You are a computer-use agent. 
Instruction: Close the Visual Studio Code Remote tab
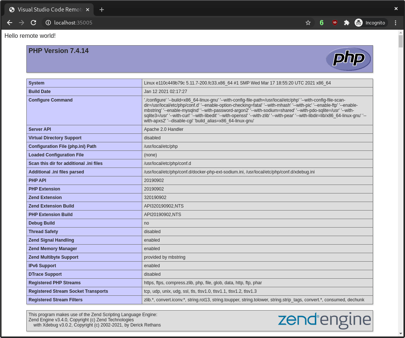coord(88,9)
